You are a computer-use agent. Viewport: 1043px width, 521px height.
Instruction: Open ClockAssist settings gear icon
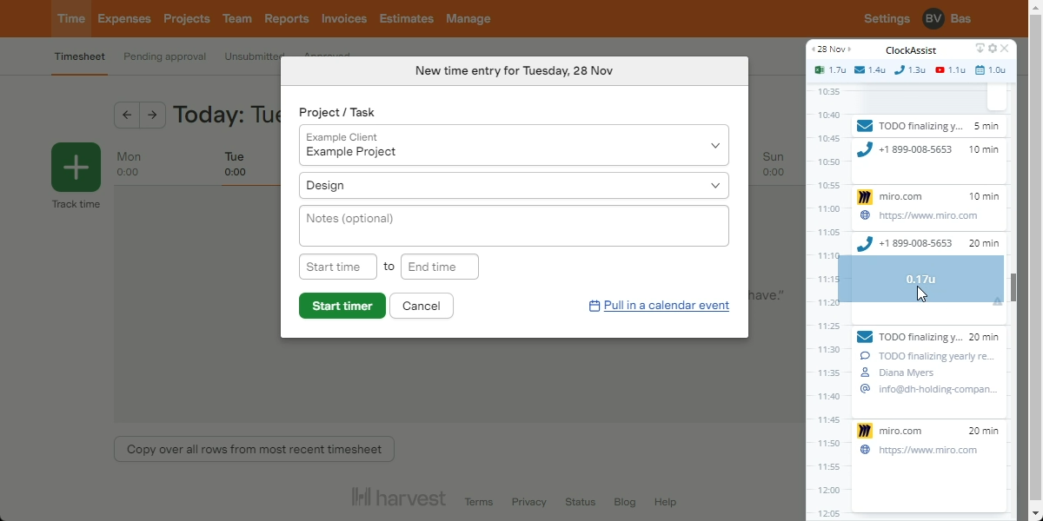993,49
